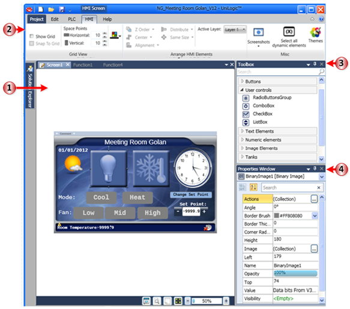Click the Open folder icon in title bar
The image size is (350, 309).
click(x=51, y=10)
